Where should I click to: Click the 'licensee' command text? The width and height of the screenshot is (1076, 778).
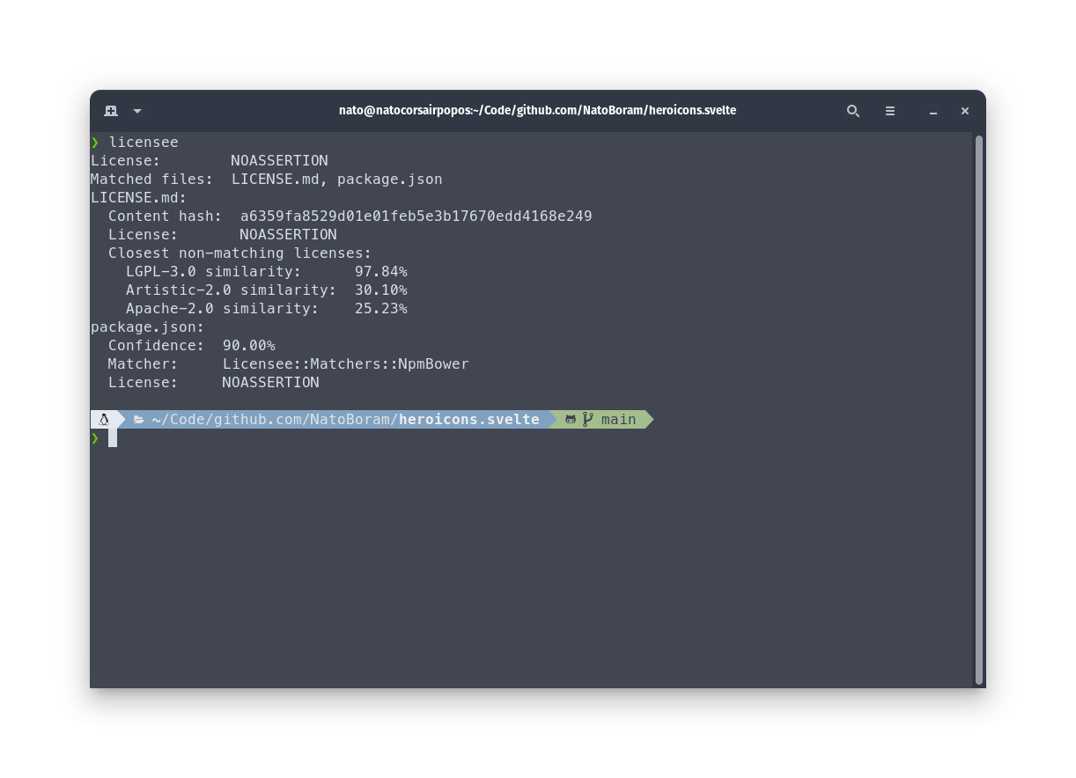point(144,143)
